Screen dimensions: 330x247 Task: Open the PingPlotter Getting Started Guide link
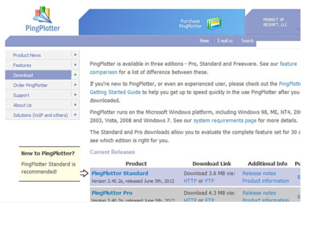115,92
